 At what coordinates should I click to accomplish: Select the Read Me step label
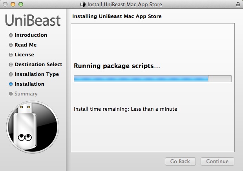[x=26, y=45]
